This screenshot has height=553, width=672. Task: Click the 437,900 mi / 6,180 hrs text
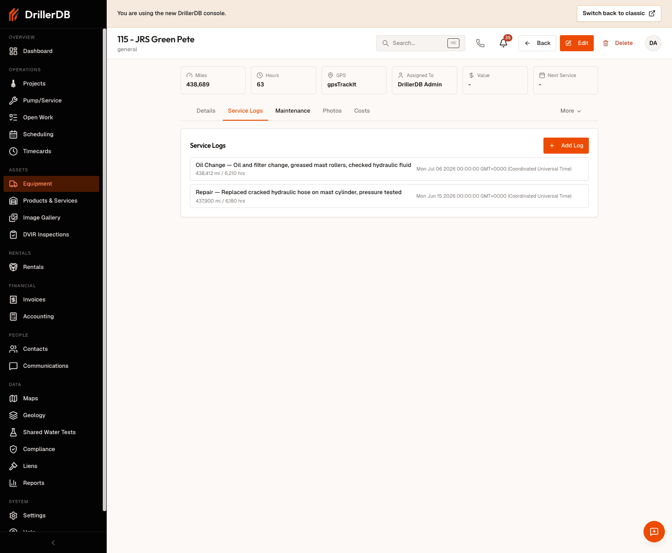220,201
